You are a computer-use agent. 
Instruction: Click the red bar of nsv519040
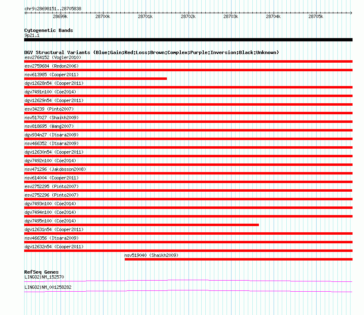(x=238, y=259)
